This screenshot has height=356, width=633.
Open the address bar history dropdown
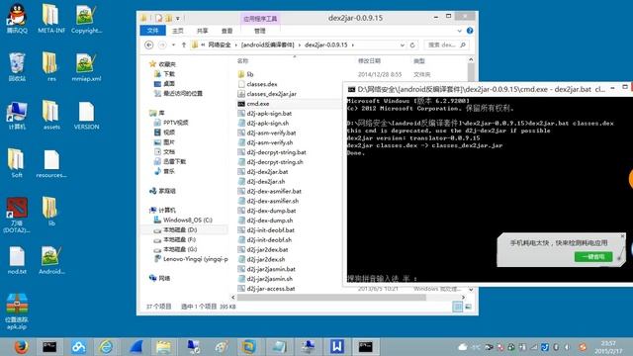point(403,44)
